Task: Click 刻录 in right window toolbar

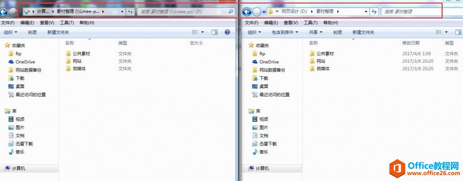Action: click(338, 32)
